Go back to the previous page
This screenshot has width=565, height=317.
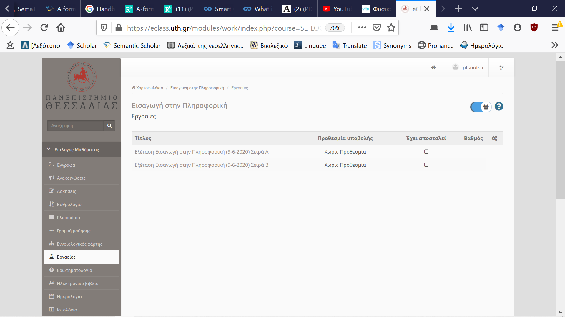[10, 28]
